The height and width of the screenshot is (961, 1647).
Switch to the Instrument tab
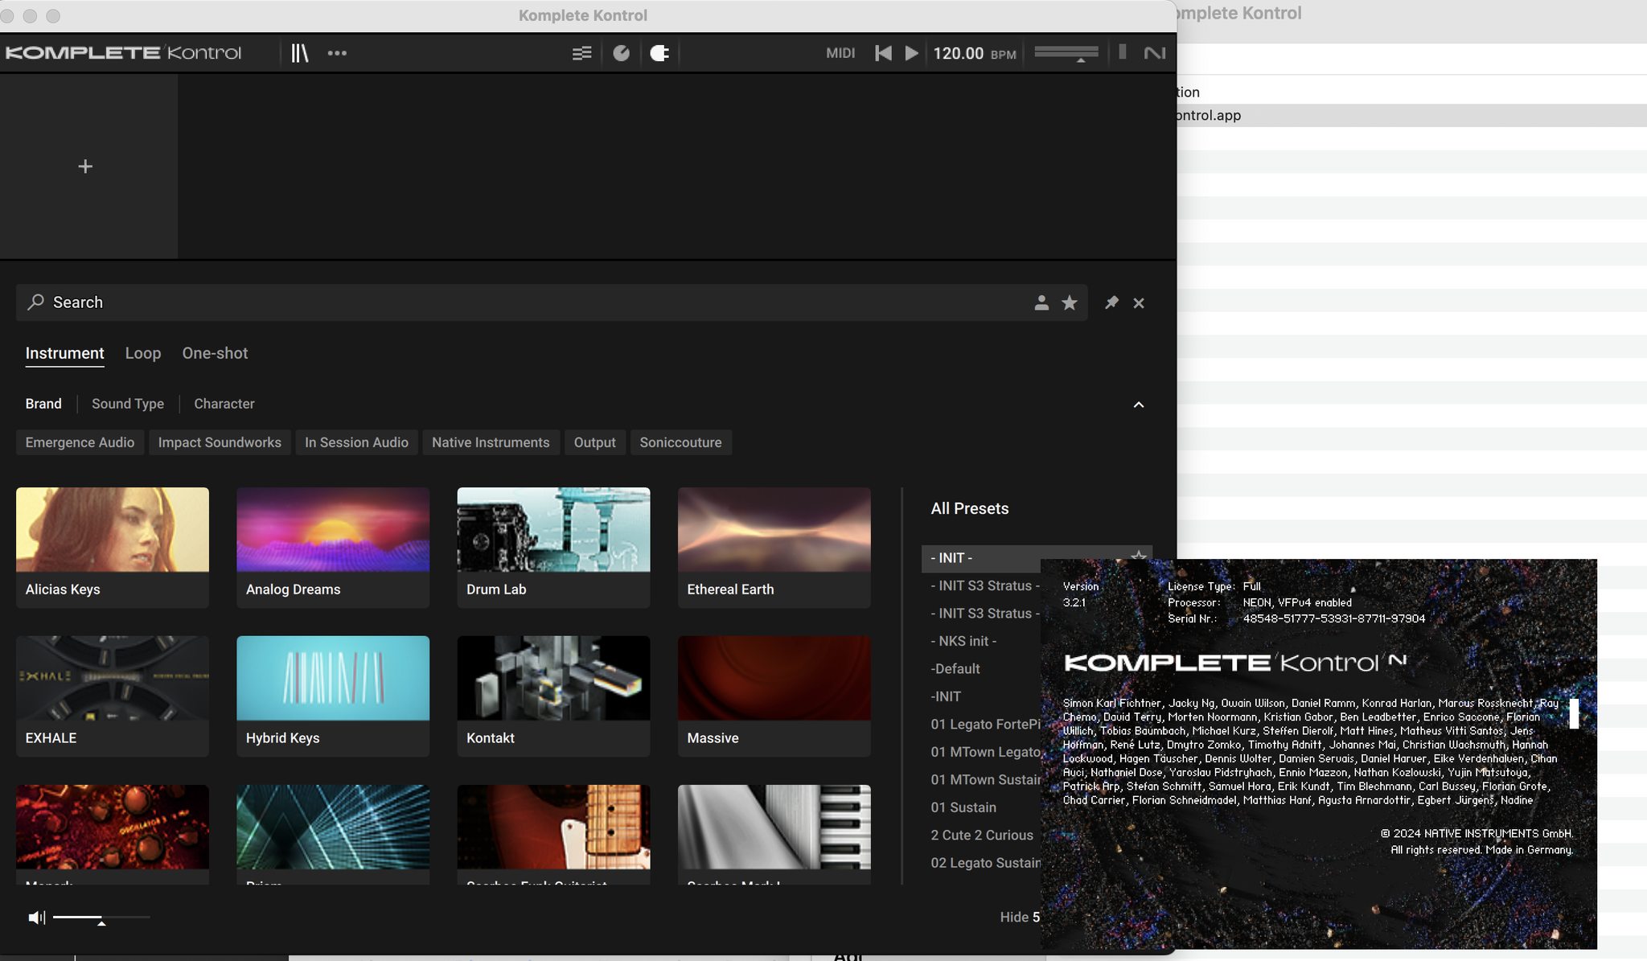[64, 353]
